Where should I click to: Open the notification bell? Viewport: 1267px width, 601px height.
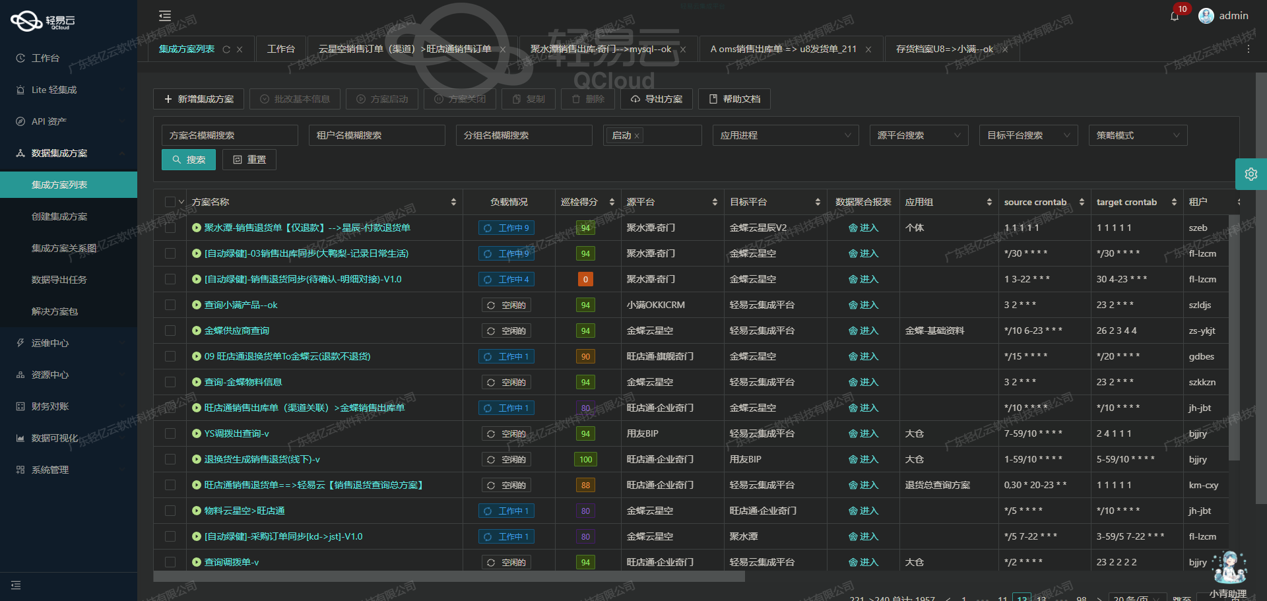click(x=1175, y=16)
